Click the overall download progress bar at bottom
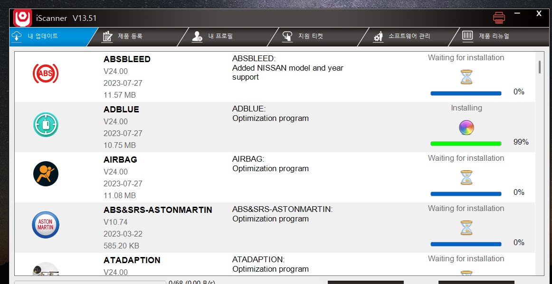Viewport: 552px width, 284px height. (90, 282)
